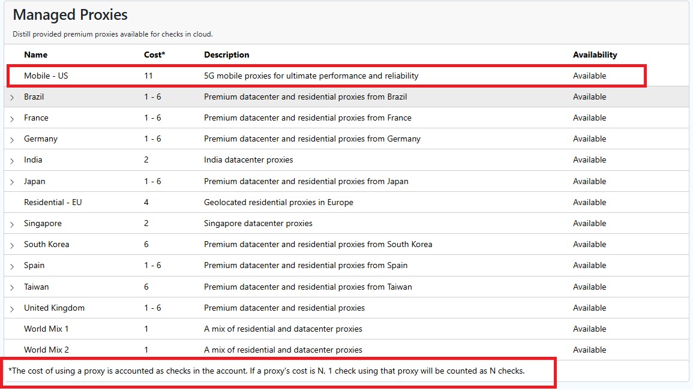This screenshot has height=391, width=693.
Task: Expand the India proxy row chevron
Action: click(x=12, y=160)
